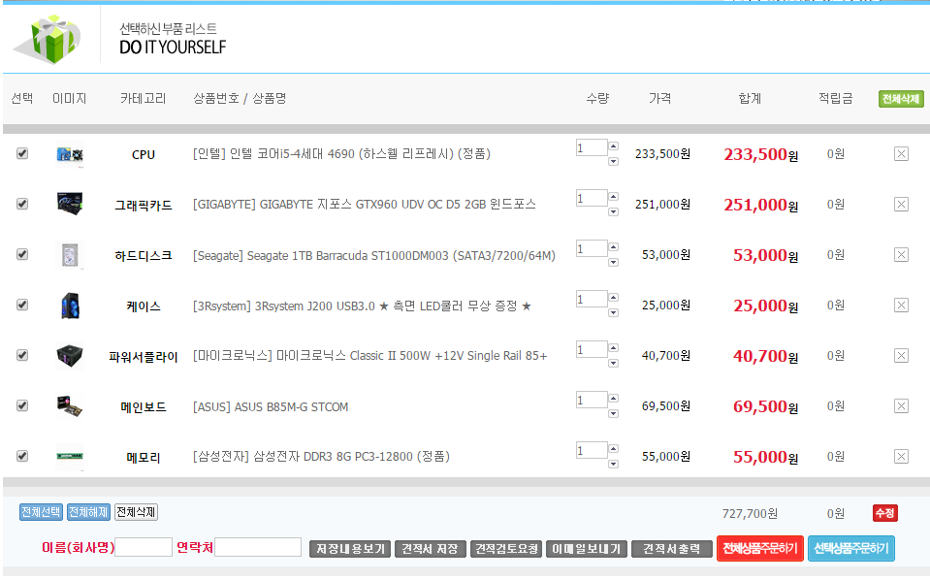Open the 삼성전자 DDR3 8G product link
Screen dimensions: 930x580
[321, 457]
